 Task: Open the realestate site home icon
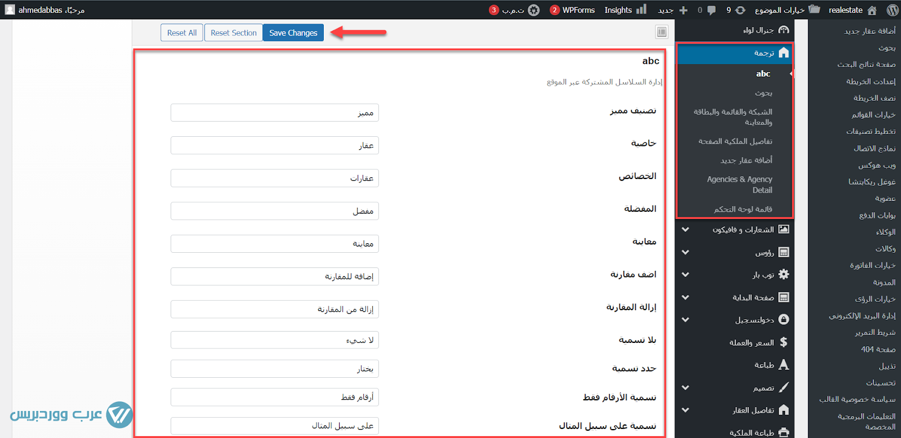click(x=872, y=10)
